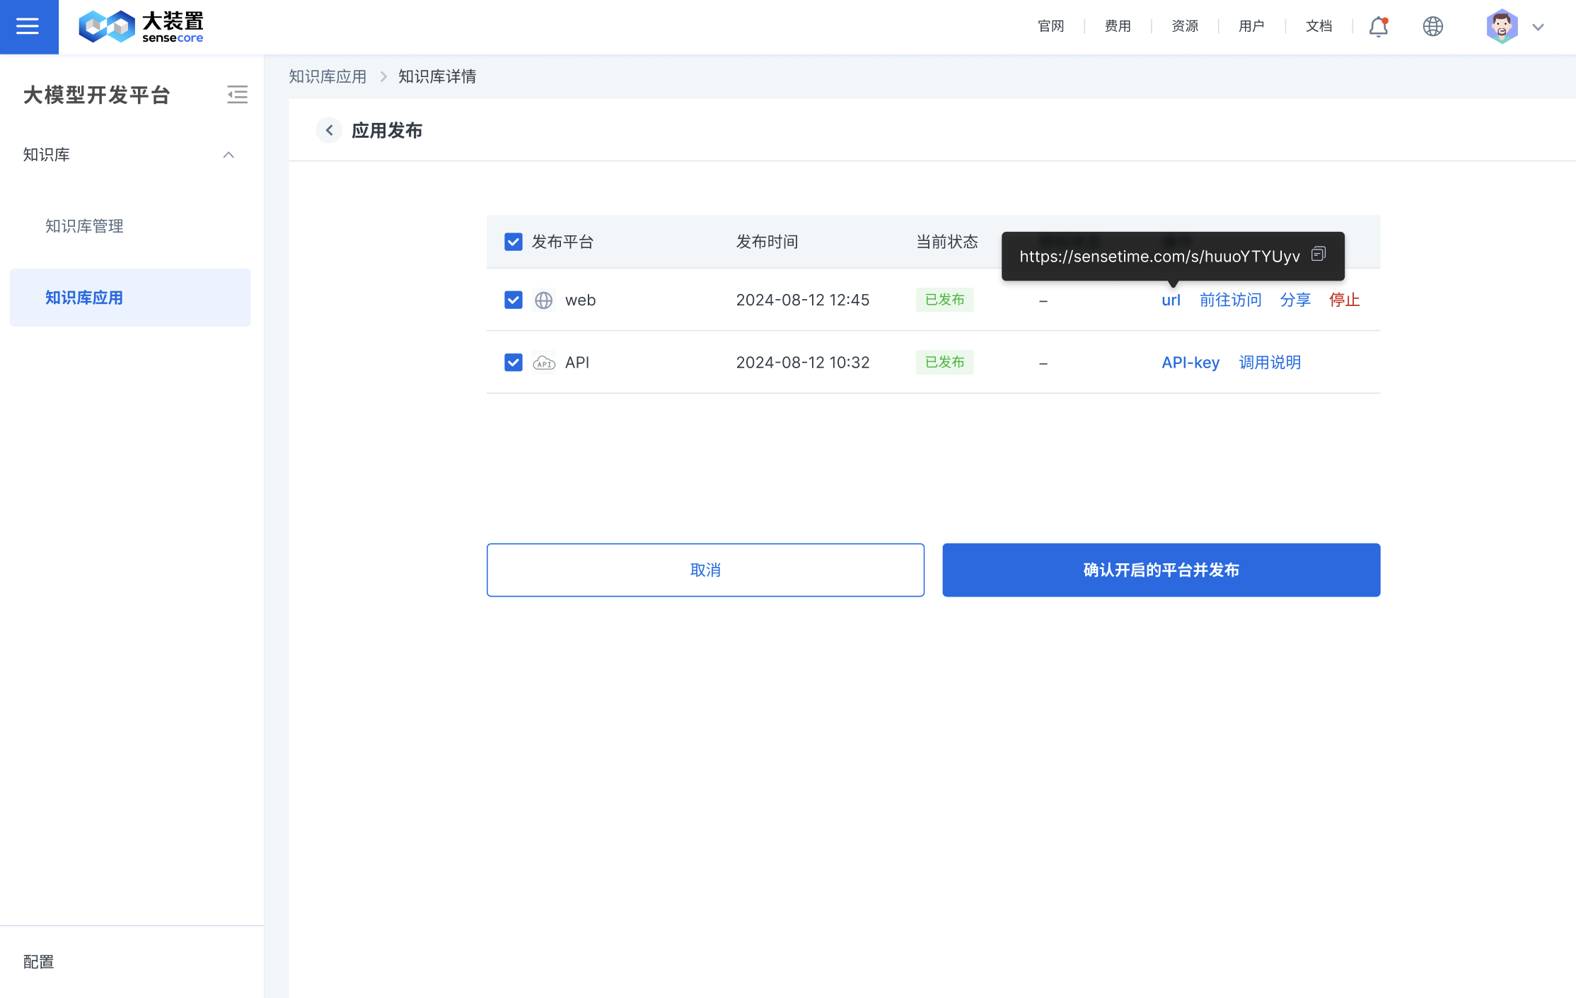The image size is (1576, 998).
Task: Uncheck the web row checkbox
Action: 513,300
